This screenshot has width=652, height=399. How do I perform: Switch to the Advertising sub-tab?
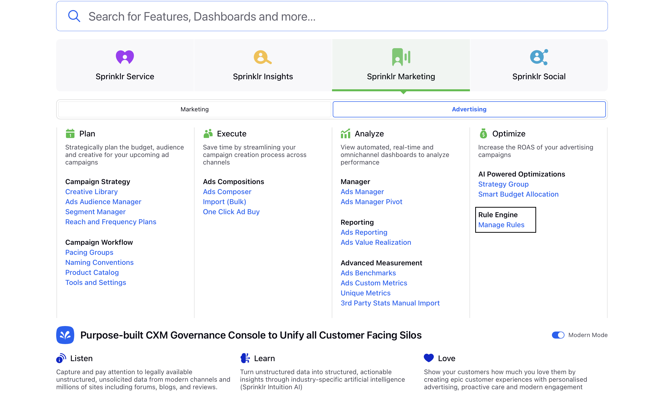pos(469,109)
